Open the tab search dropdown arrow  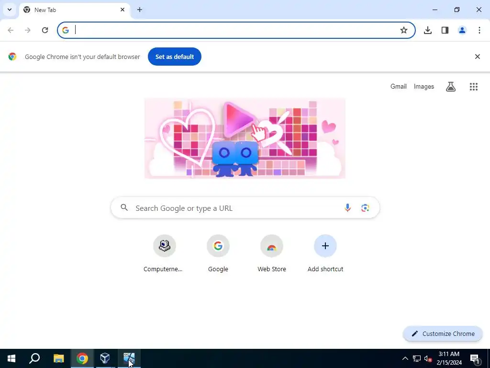point(10,10)
